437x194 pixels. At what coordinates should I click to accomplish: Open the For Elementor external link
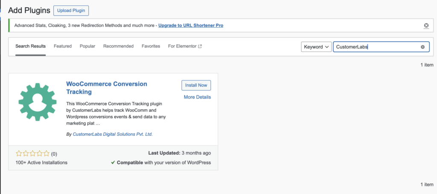click(185, 46)
